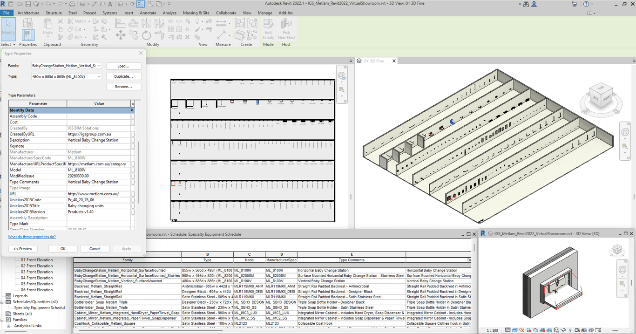636x334 pixels.
Task: Click the Detail Level icon in {3D} view control bar
Action: 507,330
